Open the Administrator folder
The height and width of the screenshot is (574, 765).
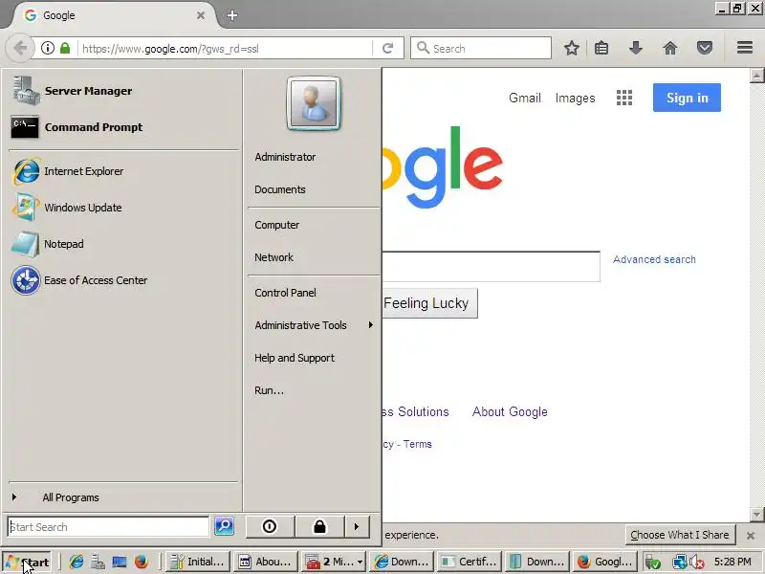(285, 157)
